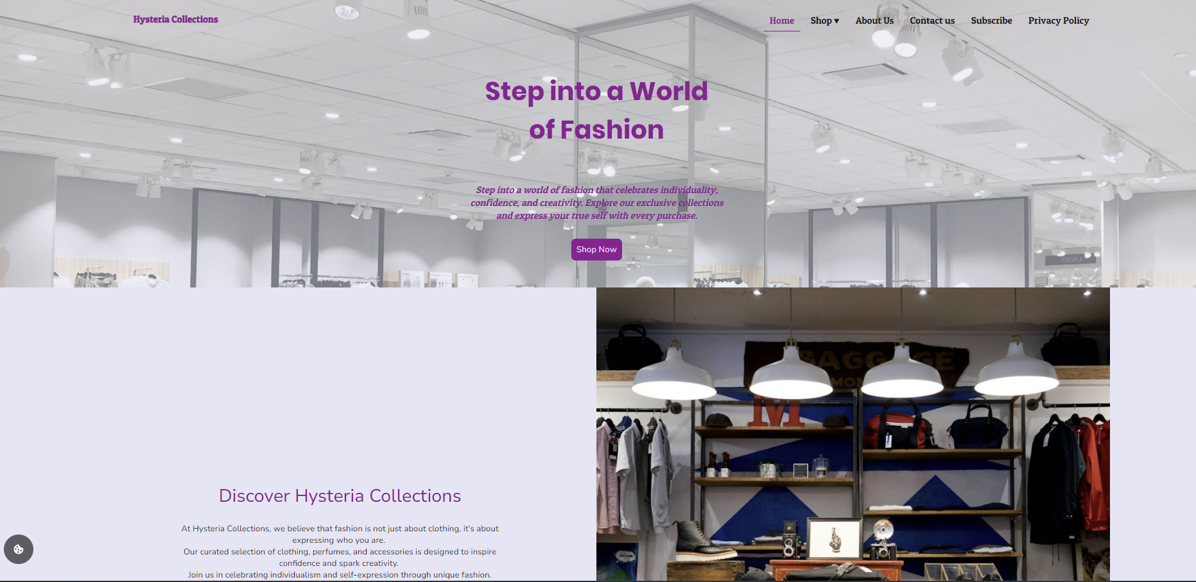Go to the Home menu item
This screenshot has width=1196, height=582.
[782, 21]
